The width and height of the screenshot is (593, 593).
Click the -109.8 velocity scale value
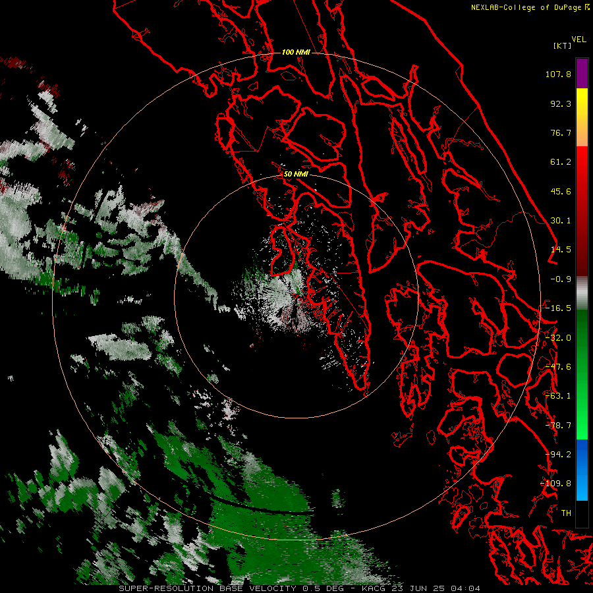pyautogui.click(x=556, y=484)
